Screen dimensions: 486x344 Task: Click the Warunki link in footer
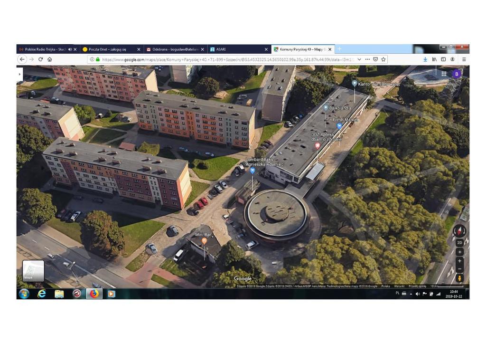[x=399, y=287]
